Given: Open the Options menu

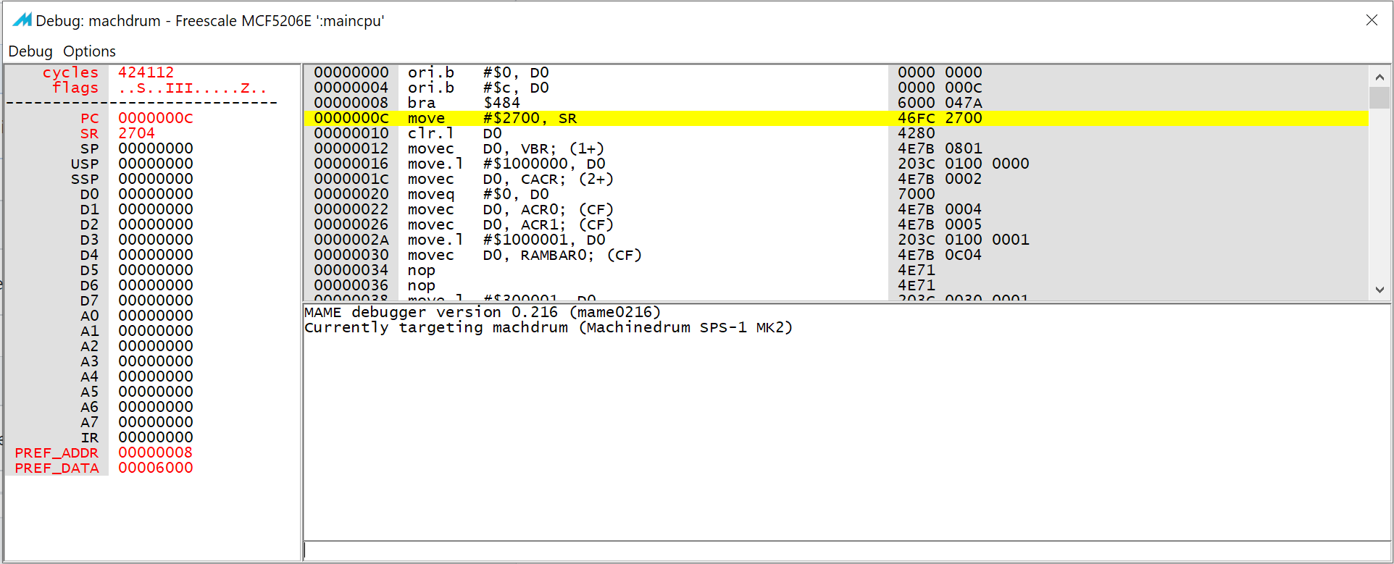Looking at the screenshot, I should click(x=89, y=51).
